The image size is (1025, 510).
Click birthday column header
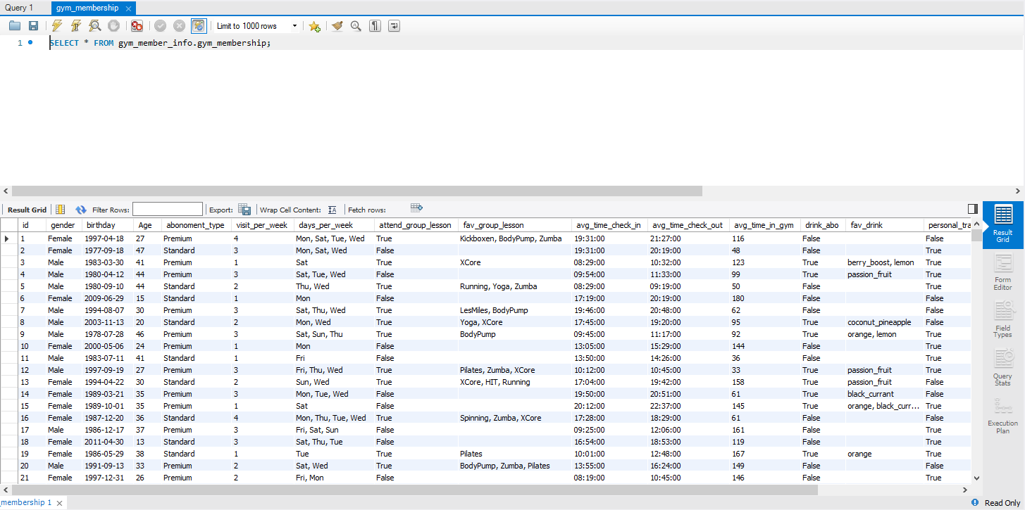click(107, 225)
